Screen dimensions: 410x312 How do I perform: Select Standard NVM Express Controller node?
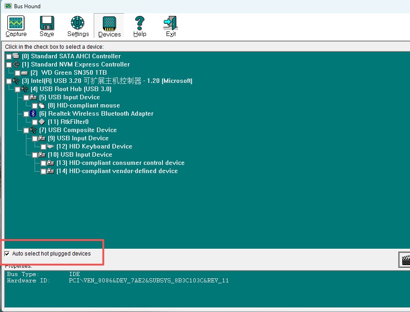[x=80, y=65]
